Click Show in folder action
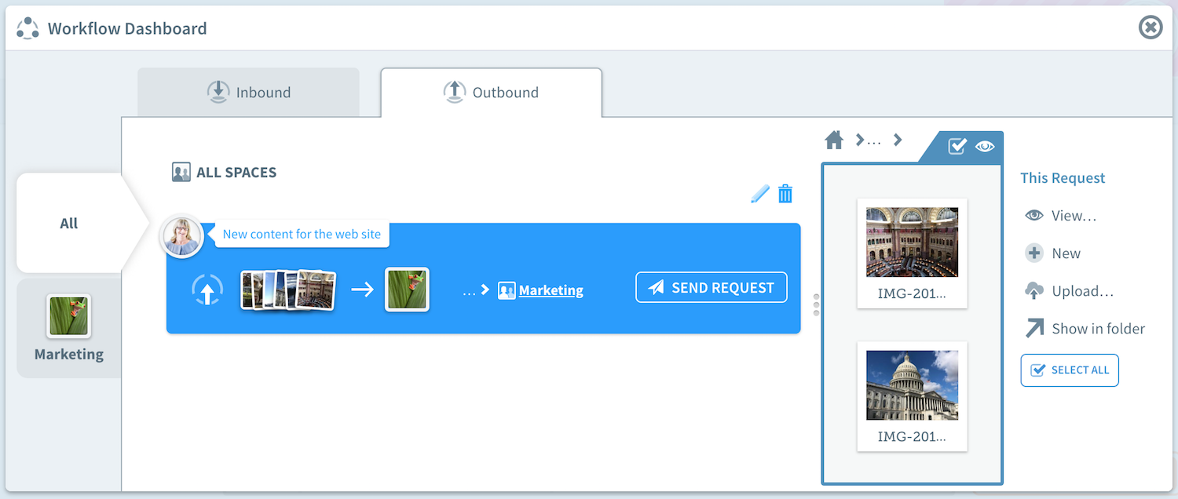 pyautogui.click(x=1085, y=329)
